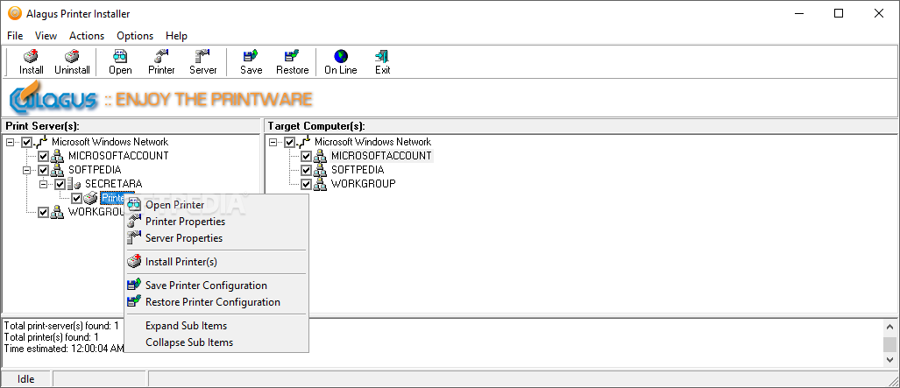Open the Help menu
Screen dimensions: 900x388
(x=176, y=36)
